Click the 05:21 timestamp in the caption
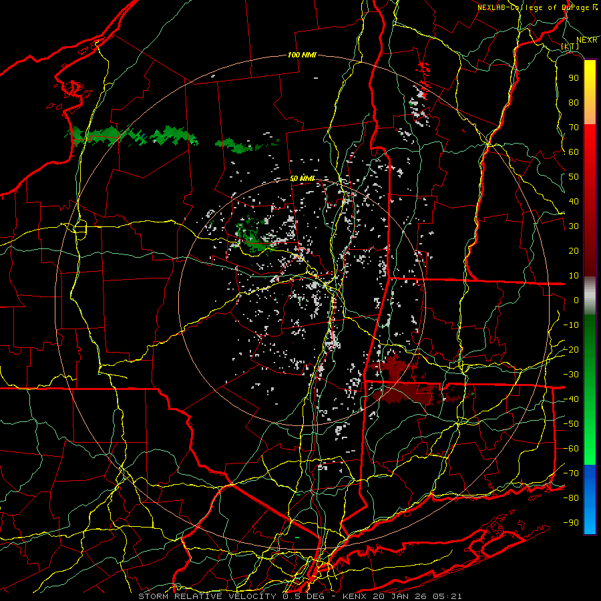The image size is (601, 601). pos(447,596)
